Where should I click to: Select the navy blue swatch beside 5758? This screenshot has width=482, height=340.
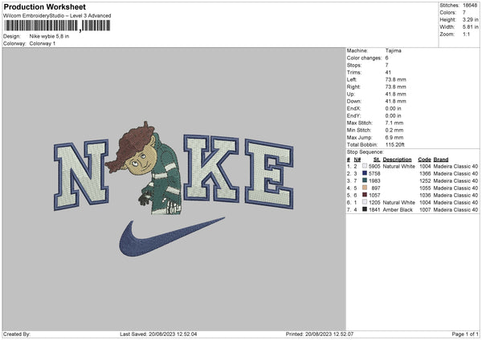click(365, 173)
